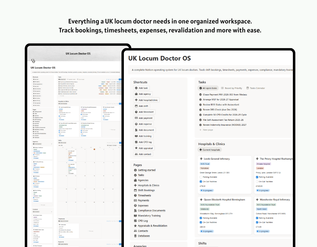
Task: Click the Contacts page icon
Action: 135,231
